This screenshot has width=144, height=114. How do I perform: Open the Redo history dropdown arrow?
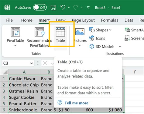click(81, 8)
